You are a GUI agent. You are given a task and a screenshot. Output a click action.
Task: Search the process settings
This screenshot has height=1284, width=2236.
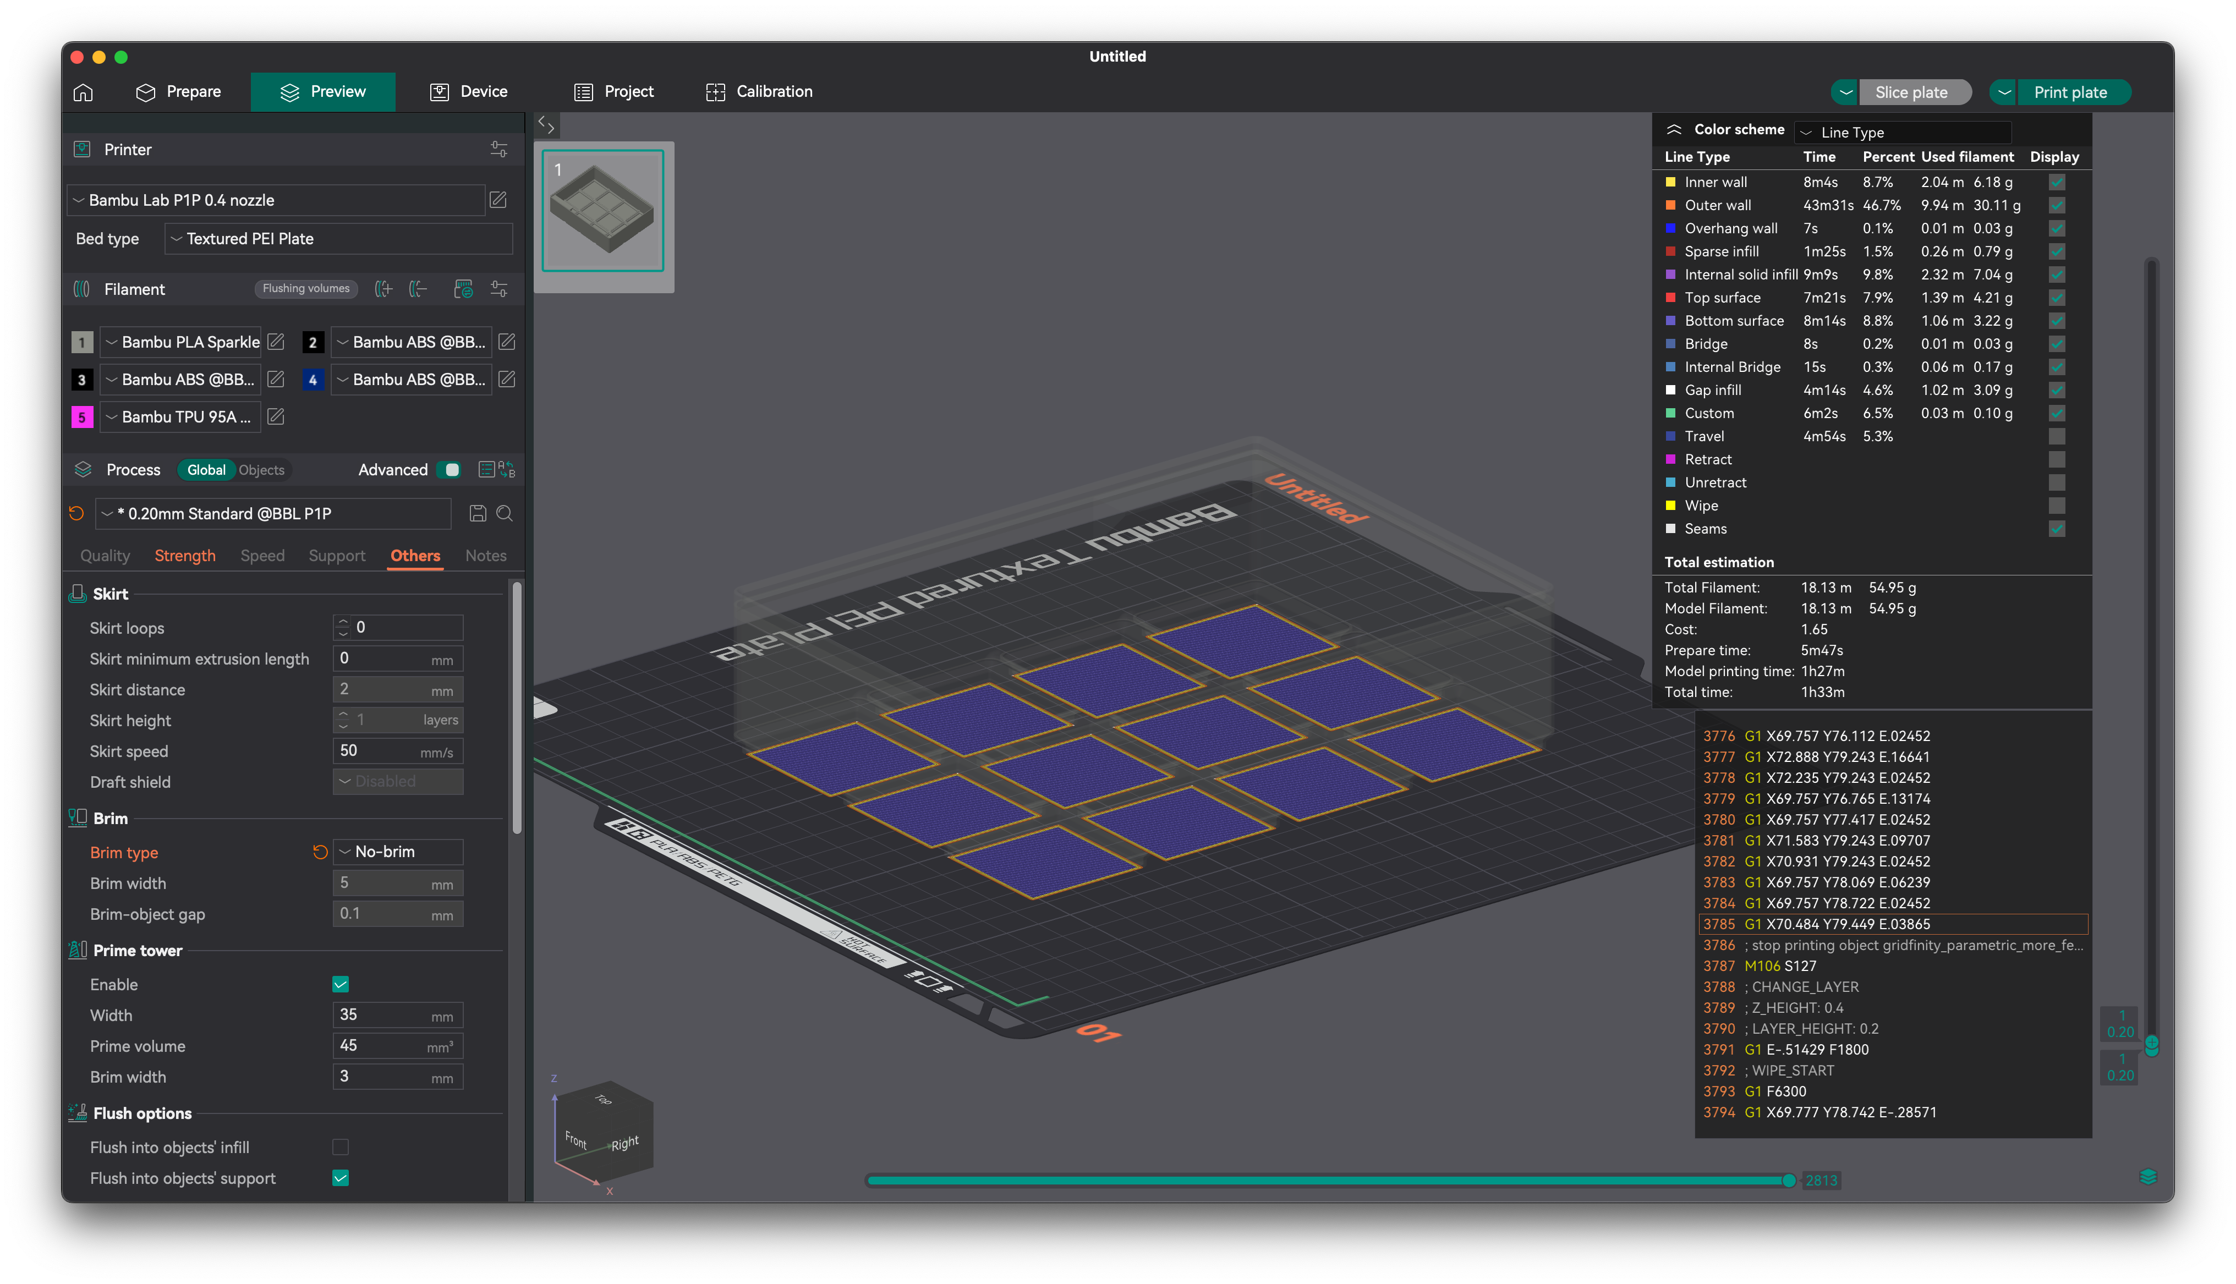(x=505, y=513)
